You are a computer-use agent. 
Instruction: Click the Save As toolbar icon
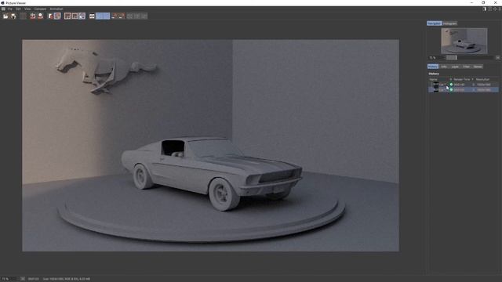coord(13,16)
